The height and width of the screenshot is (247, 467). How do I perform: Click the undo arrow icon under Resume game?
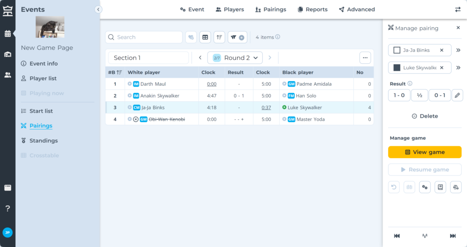click(x=394, y=187)
